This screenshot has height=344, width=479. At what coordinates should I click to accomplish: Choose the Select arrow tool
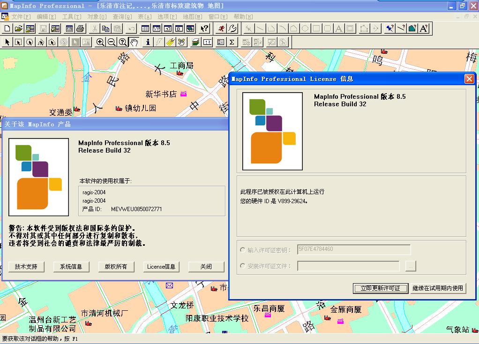7,42
